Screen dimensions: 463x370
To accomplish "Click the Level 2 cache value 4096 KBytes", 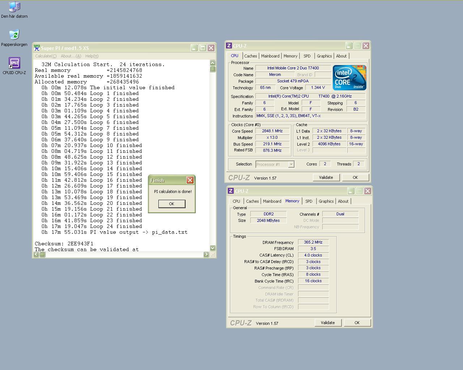I will pos(329,144).
